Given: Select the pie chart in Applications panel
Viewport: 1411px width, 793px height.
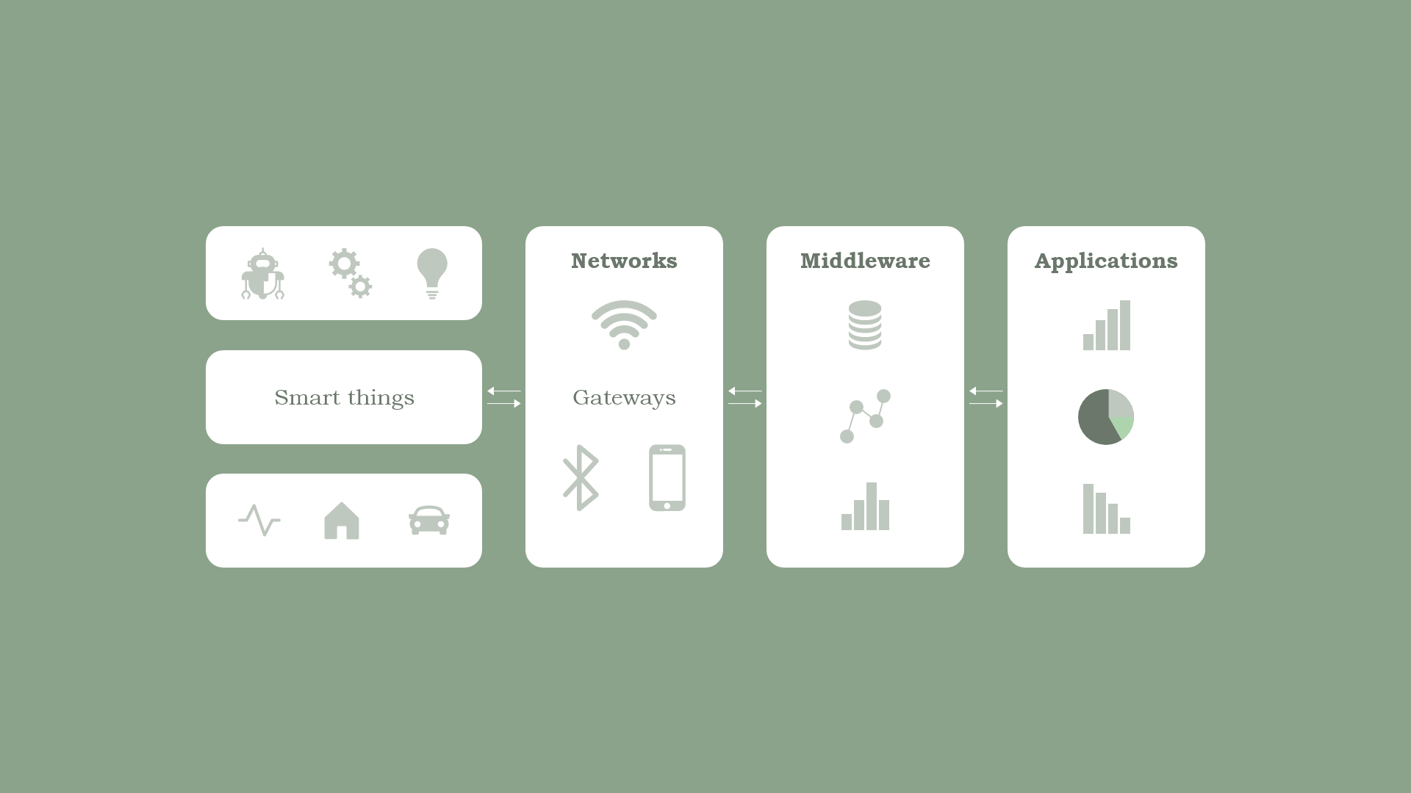Looking at the screenshot, I should point(1106,417).
